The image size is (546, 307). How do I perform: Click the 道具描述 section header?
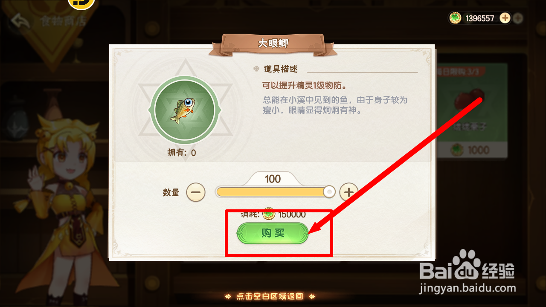(x=280, y=69)
